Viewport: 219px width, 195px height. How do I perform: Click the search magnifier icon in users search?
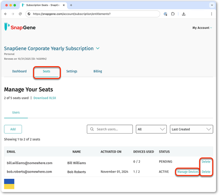coord(92,129)
